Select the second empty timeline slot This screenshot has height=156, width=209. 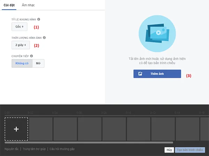[x=65, y=129]
